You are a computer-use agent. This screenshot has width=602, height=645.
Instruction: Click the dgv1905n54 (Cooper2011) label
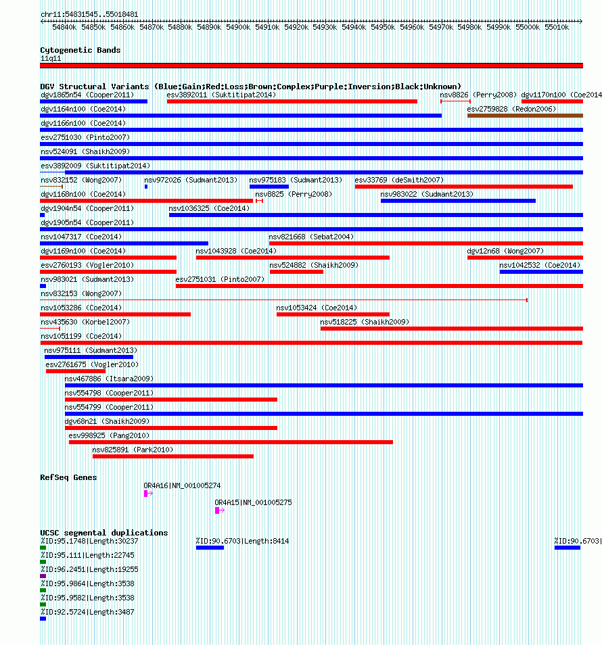pyautogui.click(x=87, y=222)
